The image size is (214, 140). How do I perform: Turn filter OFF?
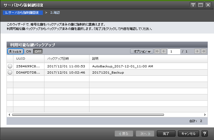click(38, 52)
